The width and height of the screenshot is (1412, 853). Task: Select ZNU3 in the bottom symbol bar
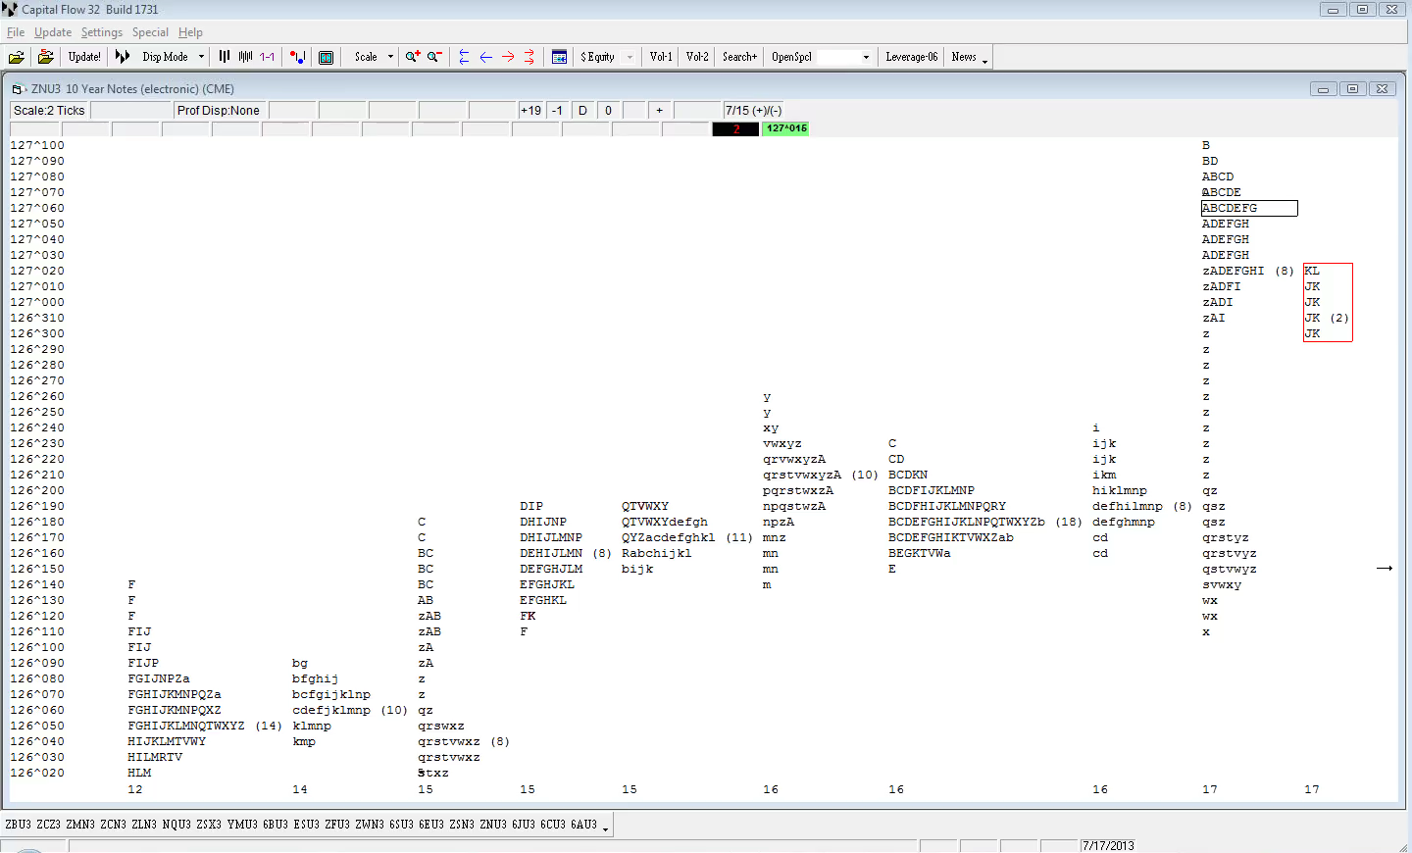(492, 825)
